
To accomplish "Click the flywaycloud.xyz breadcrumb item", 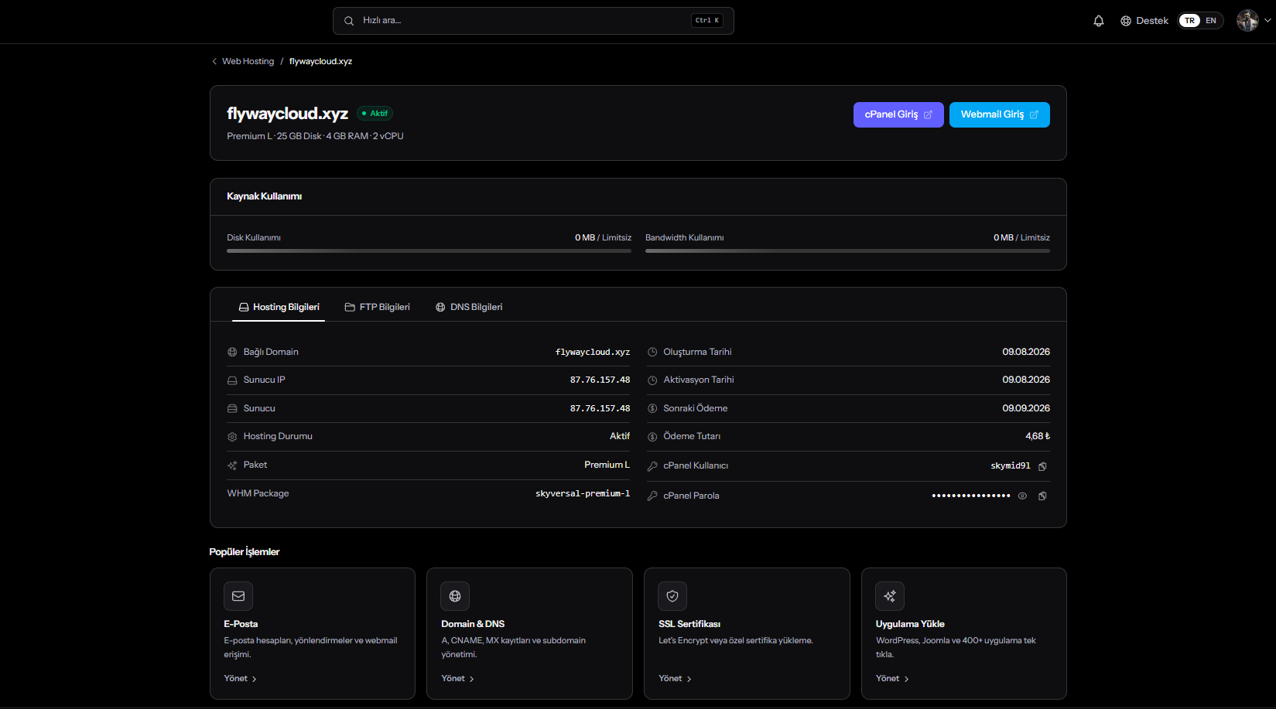I will point(320,62).
